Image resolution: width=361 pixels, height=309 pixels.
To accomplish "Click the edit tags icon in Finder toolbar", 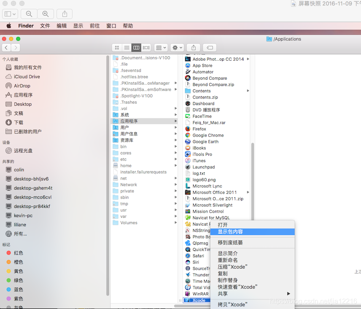I will coord(210,48).
